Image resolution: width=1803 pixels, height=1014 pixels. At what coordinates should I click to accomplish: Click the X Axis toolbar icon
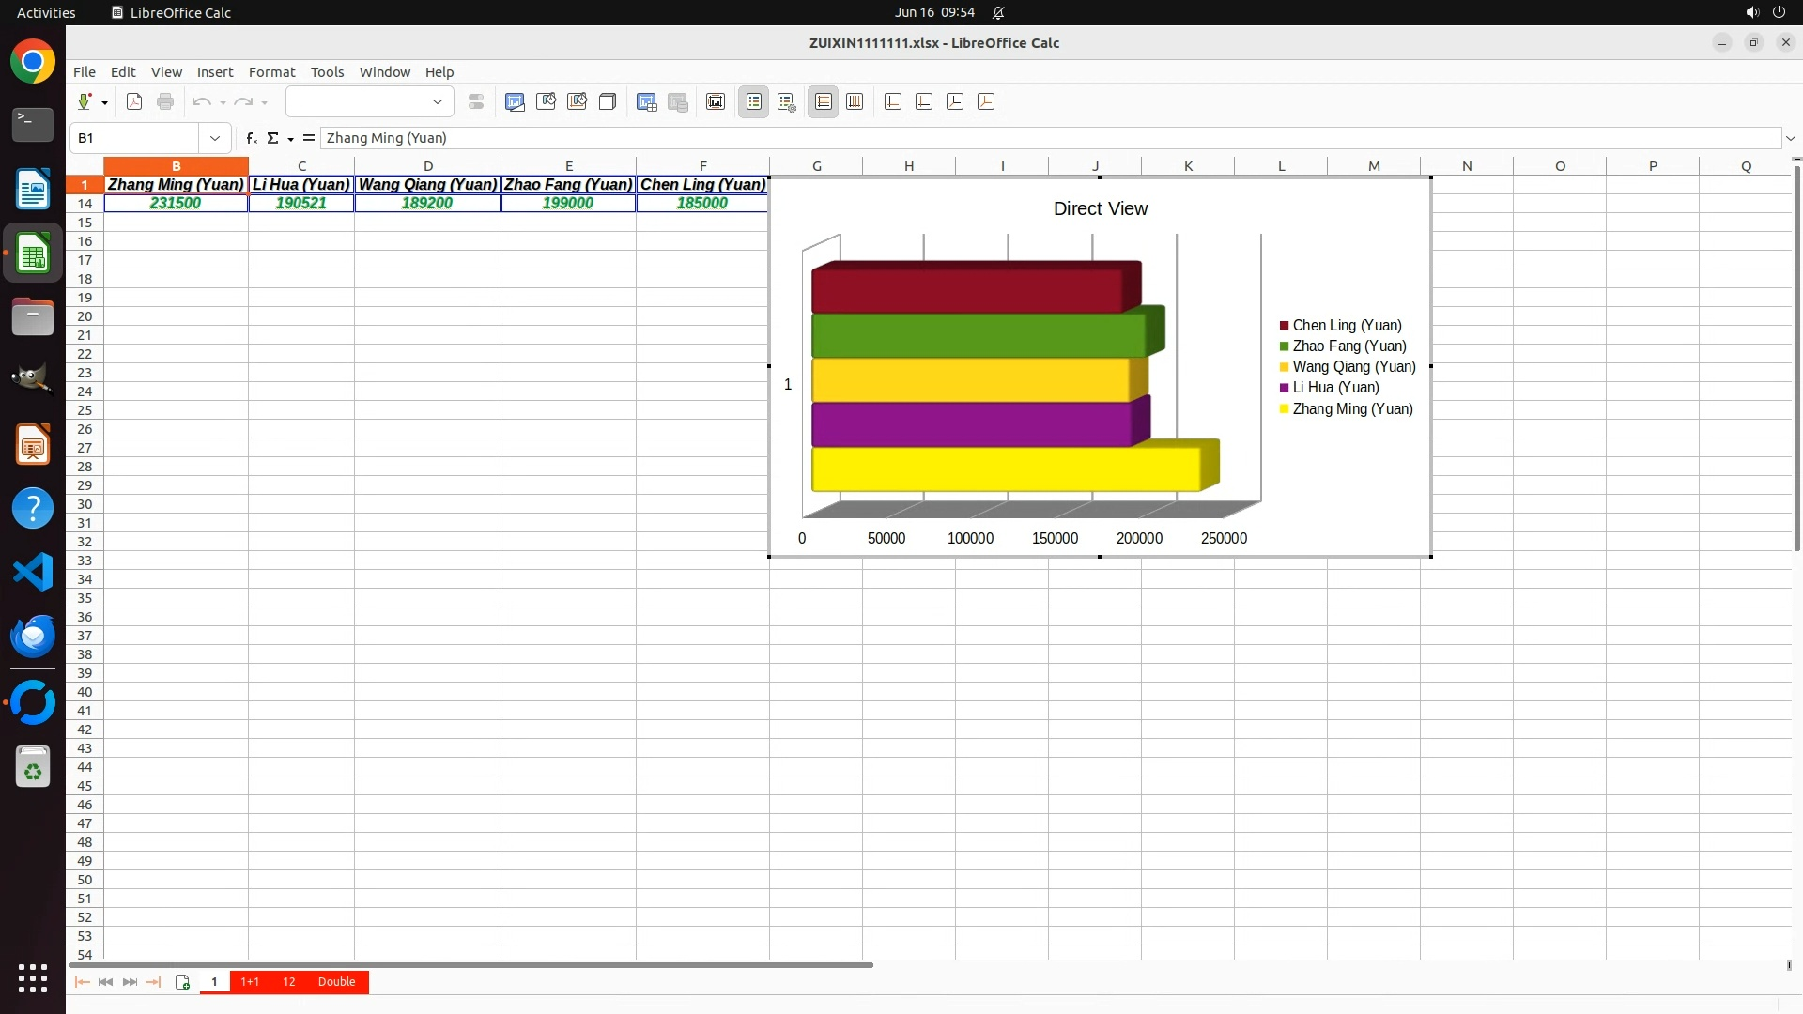pyautogui.click(x=893, y=102)
